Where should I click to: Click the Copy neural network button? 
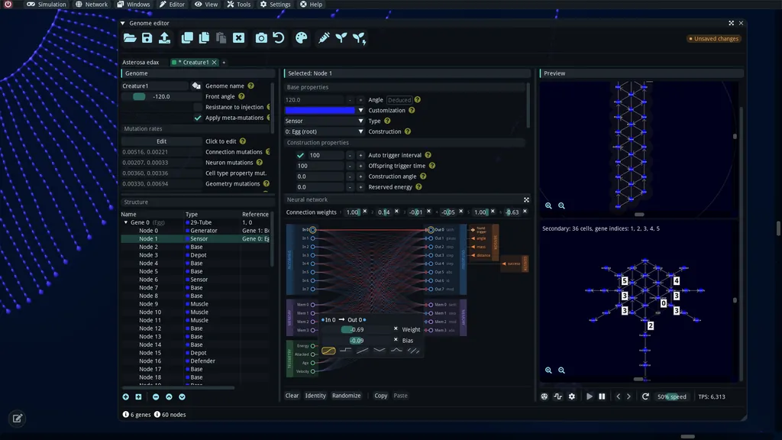(x=380, y=396)
